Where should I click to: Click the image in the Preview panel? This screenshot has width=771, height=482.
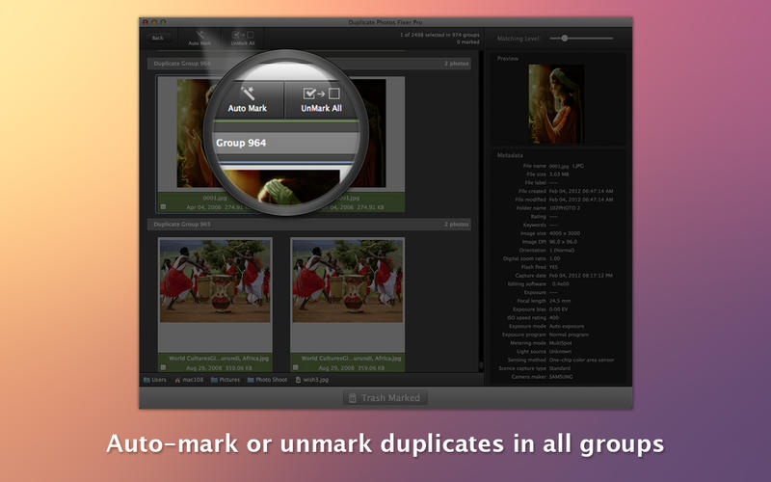tap(556, 104)
